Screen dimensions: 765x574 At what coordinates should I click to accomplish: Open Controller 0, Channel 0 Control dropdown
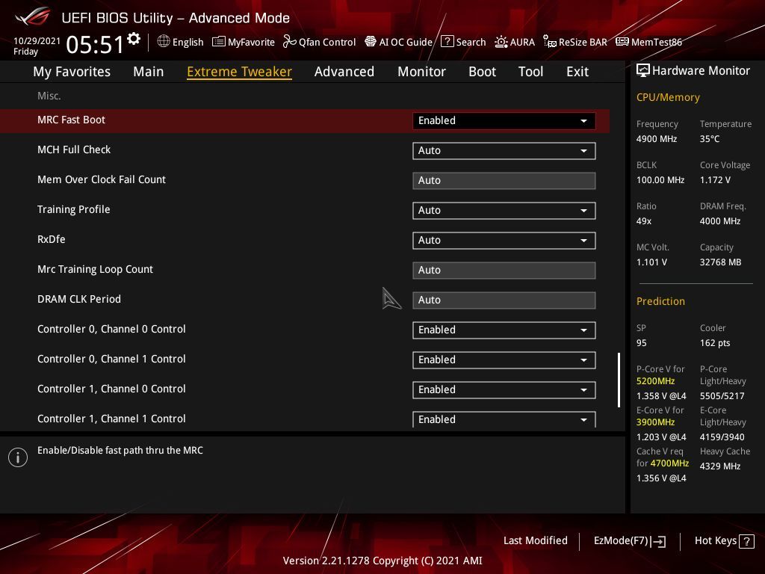point(504,330)
